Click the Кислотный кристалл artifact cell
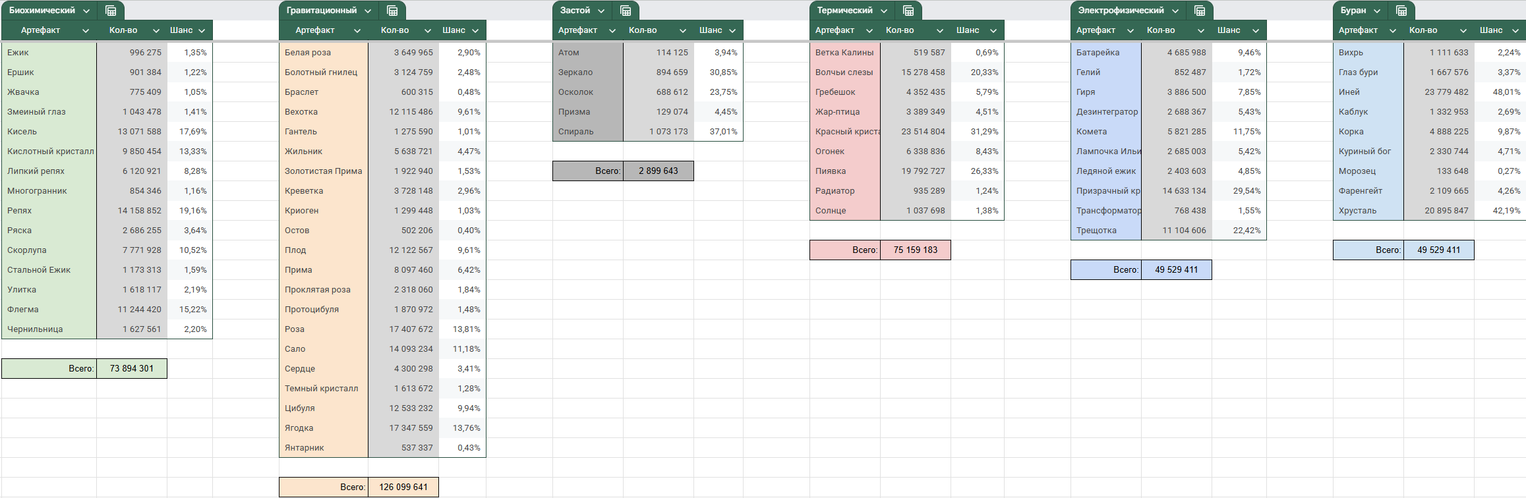Viewport: 1526px width, 498px height. tap(50, 152)
